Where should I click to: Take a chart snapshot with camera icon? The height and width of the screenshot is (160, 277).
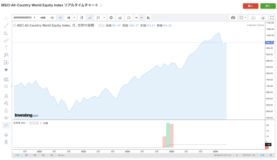pyautogui.click(x=233, y=18)
